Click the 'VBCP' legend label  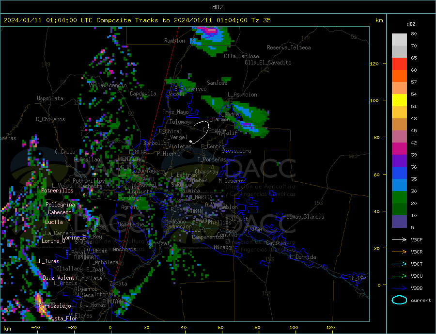417,239
